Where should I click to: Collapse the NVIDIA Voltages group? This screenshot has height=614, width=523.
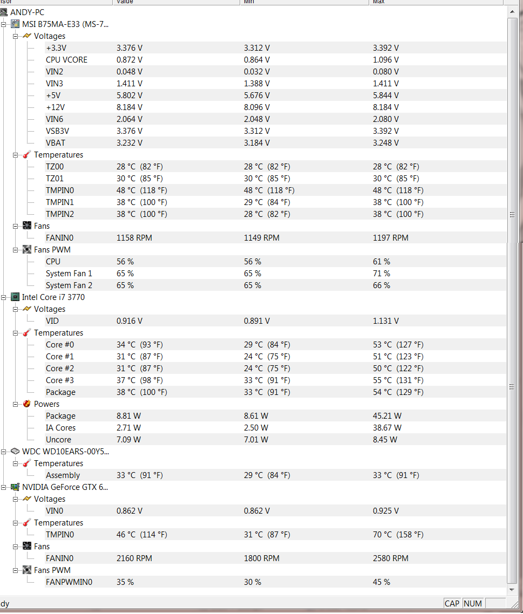coord(15,499)
